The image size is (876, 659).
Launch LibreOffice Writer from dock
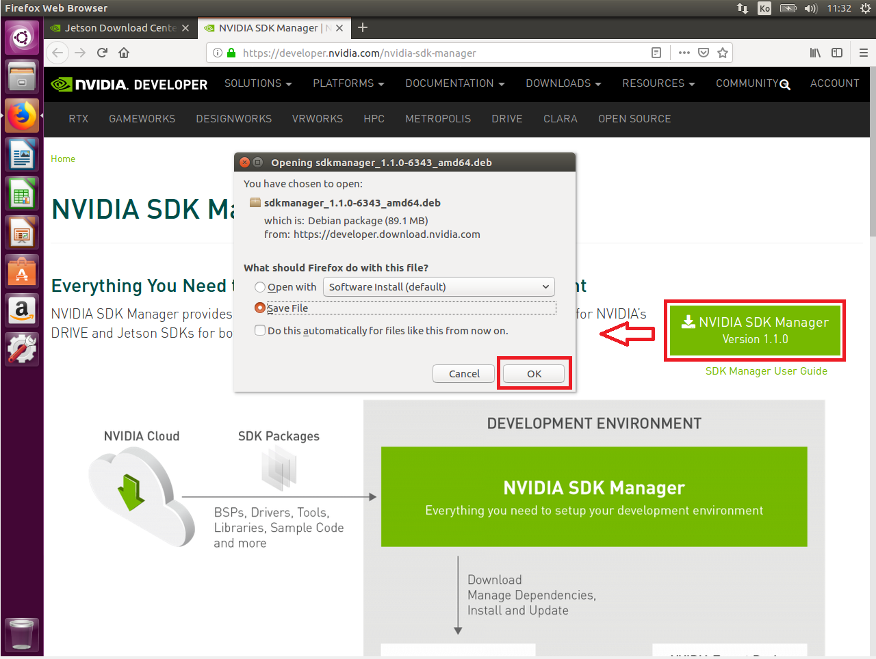[x=22, y=154]
